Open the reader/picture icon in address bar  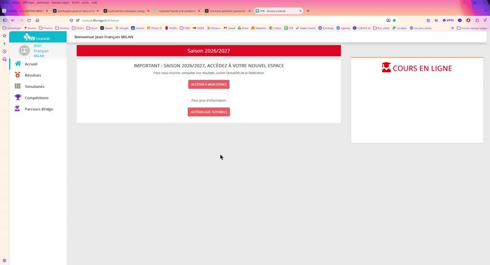[388, 20]
